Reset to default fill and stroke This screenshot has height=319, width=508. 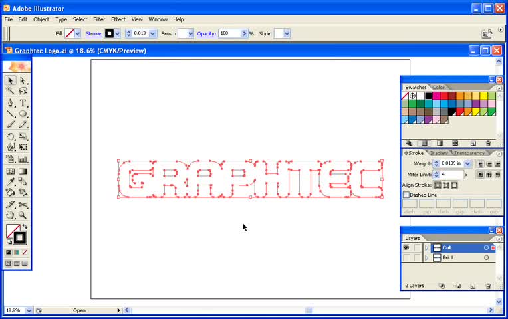[9, 241]
